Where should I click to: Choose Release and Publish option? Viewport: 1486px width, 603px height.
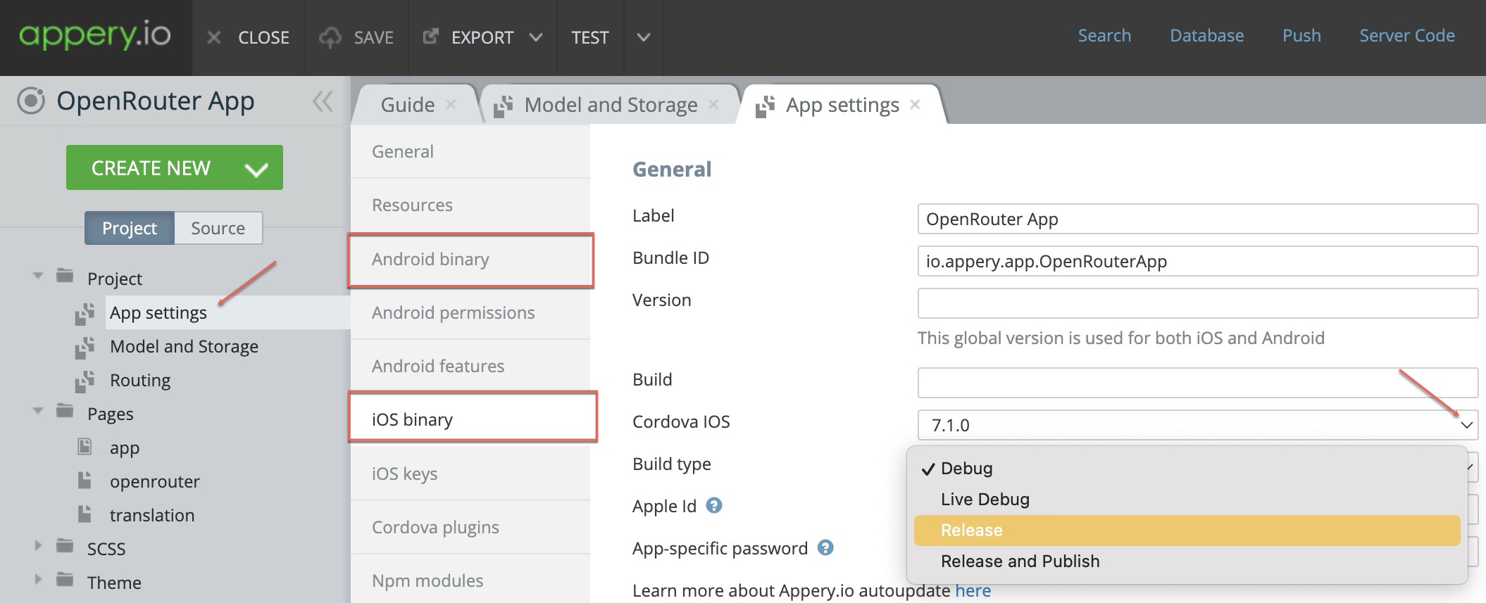point(1020,561)
